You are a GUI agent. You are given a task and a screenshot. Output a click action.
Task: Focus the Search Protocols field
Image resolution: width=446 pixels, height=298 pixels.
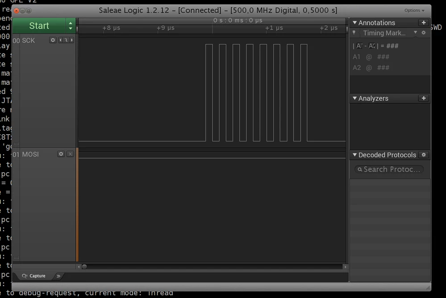[389, 170]
